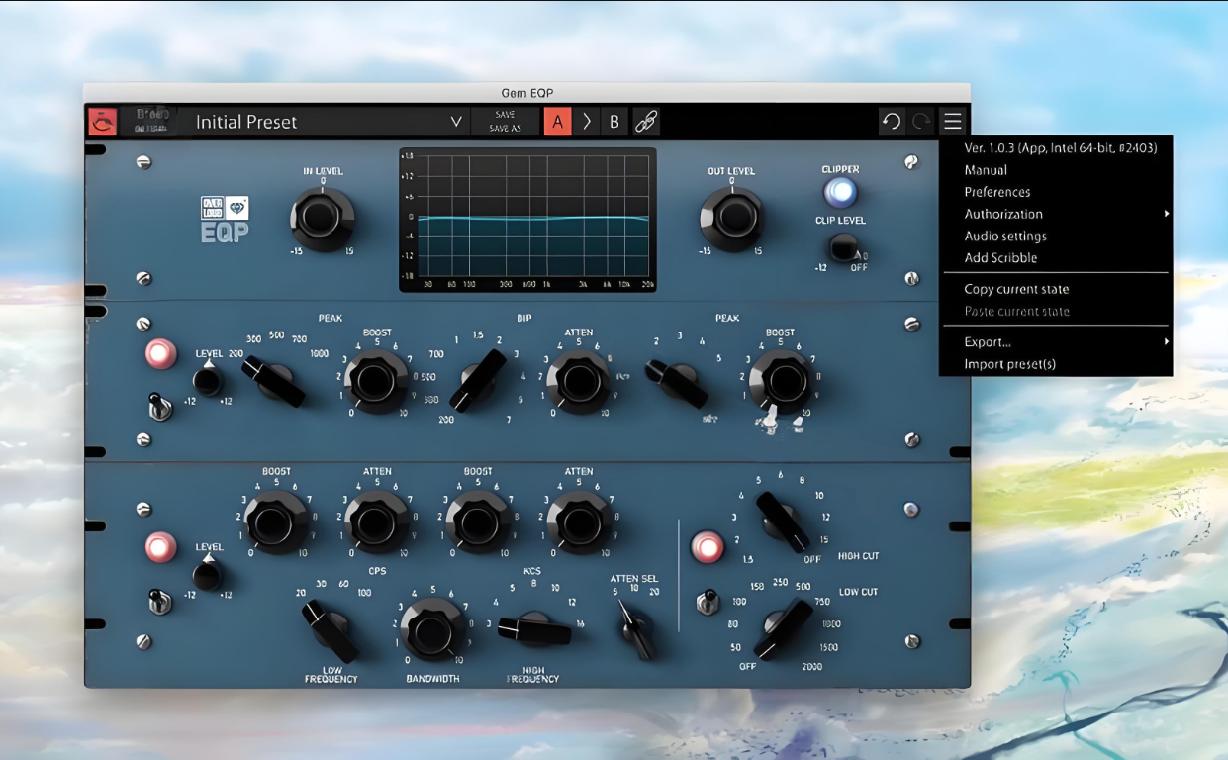
Task: Click the IN LEVEL knob
Action: tap(323, 218)
